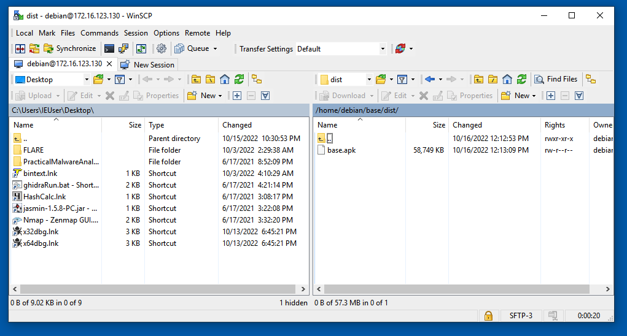
Task: Expand the Queue dropdown arrow
Action: pos(215,49)
